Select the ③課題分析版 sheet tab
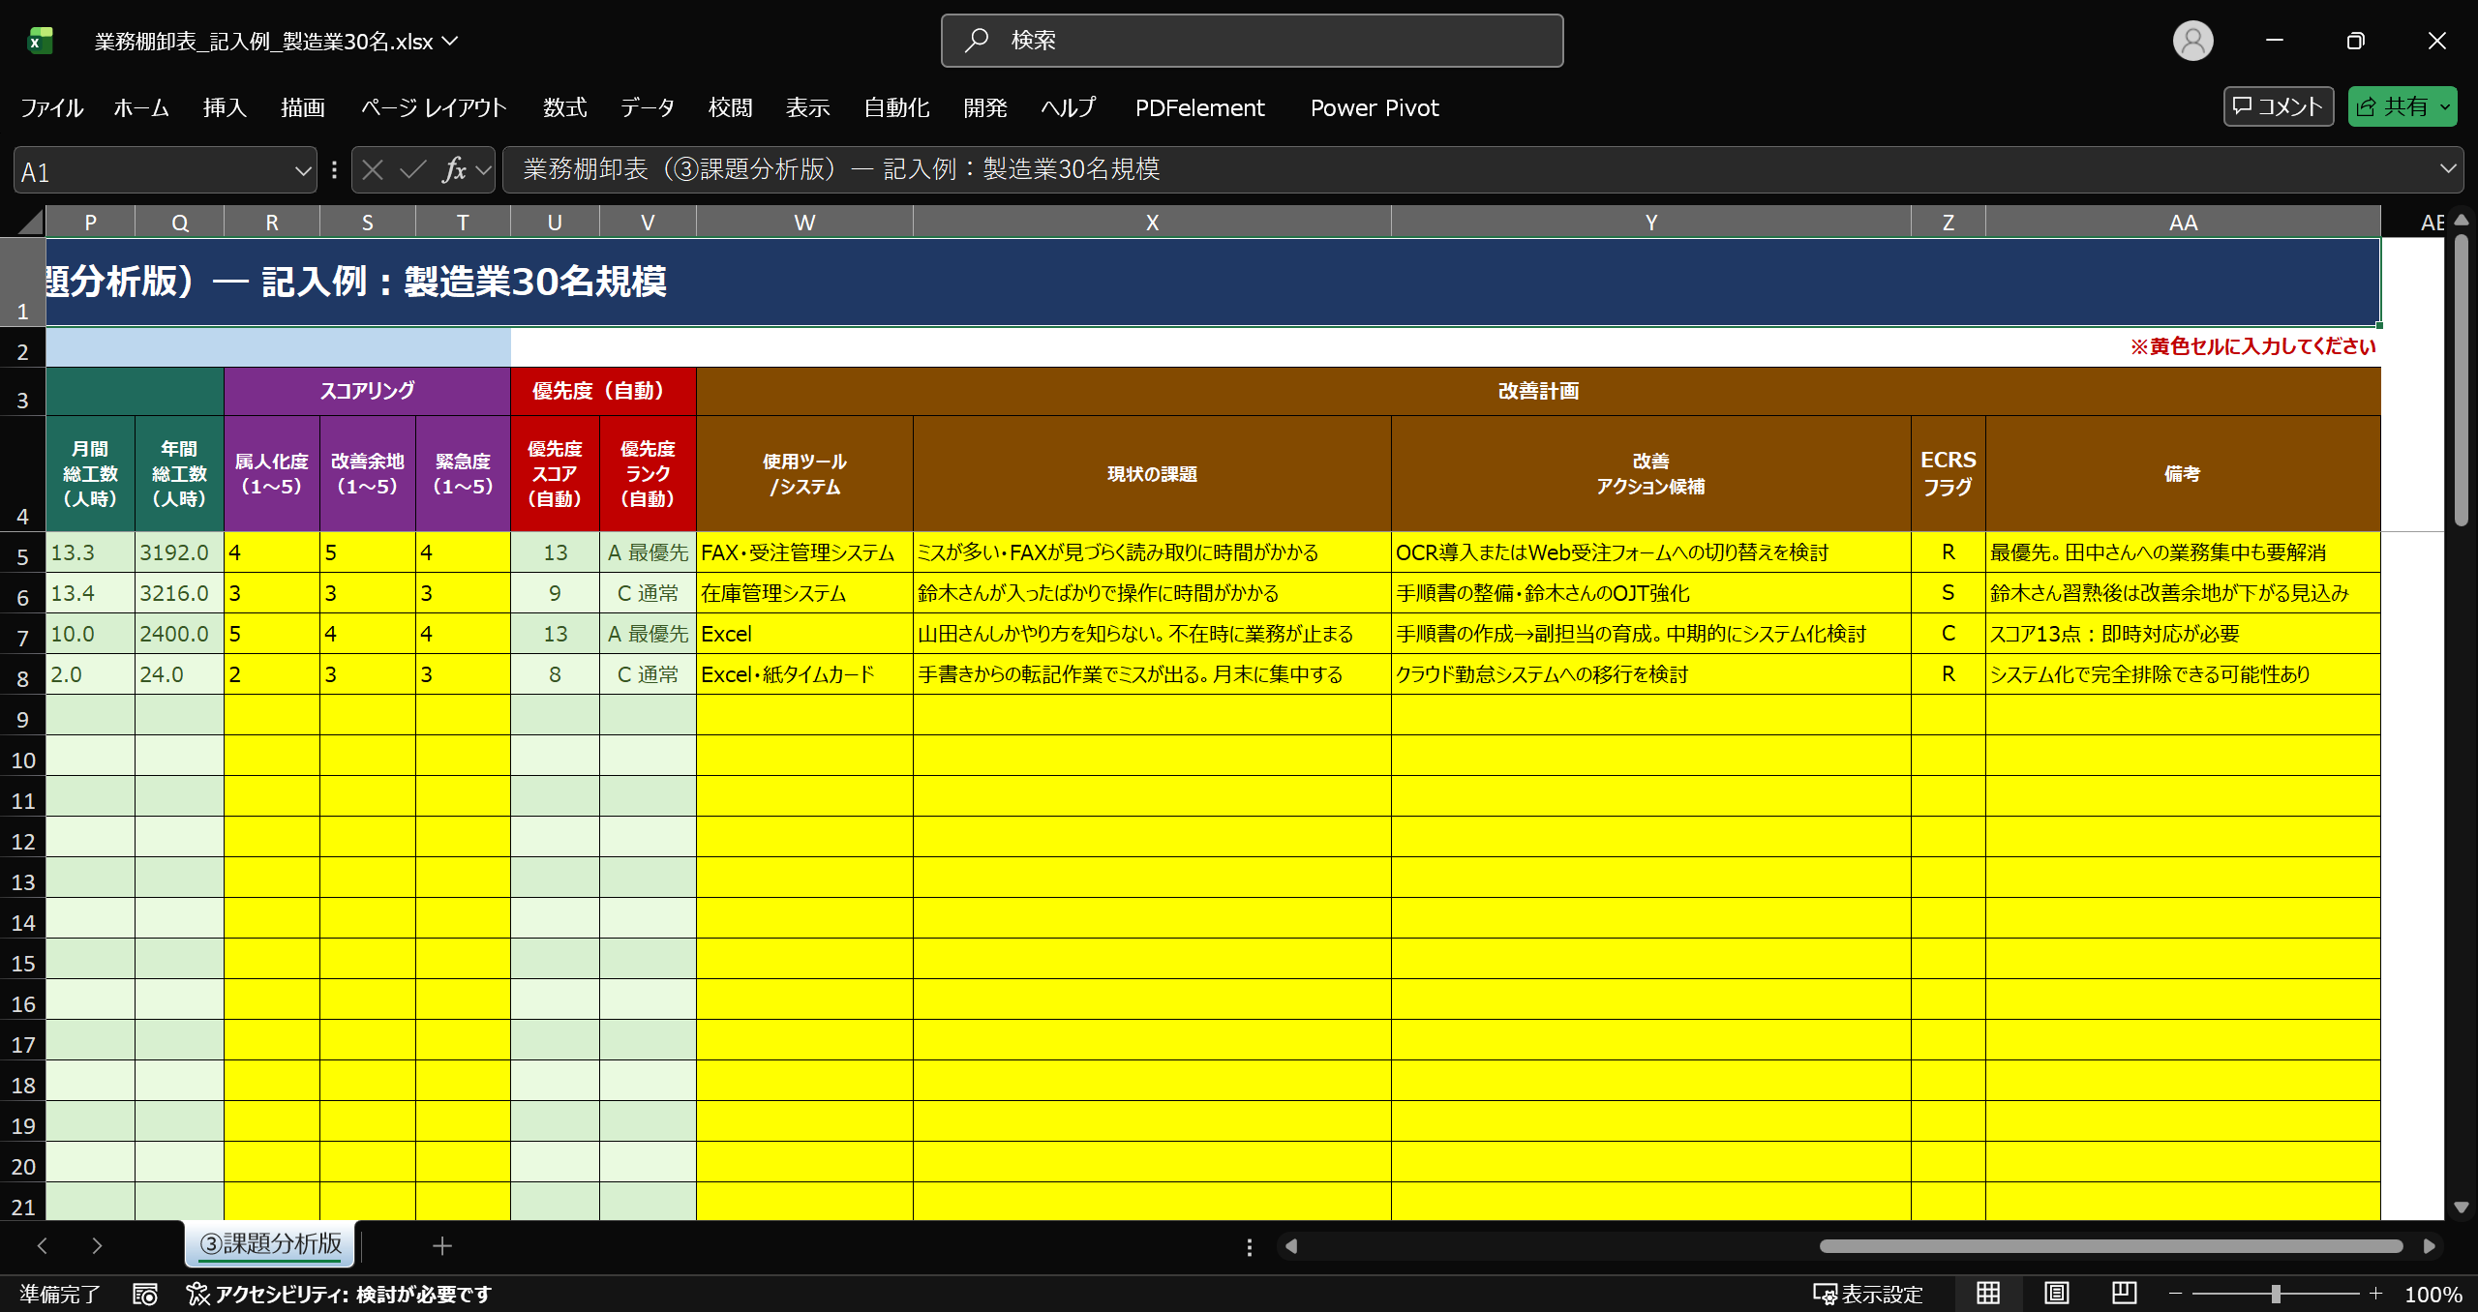Image resolution: width=2478 pixels, height=1312 pixels. (x=270, y=1244)
